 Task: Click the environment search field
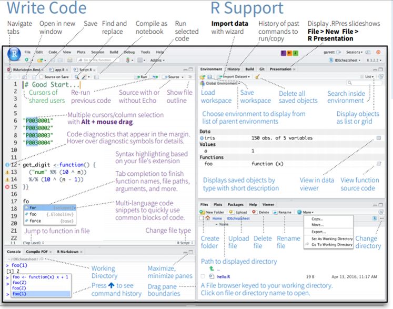[x=364, y=83]
